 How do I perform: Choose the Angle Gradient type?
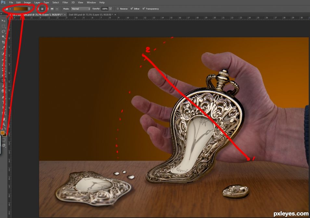click(47, 9)
